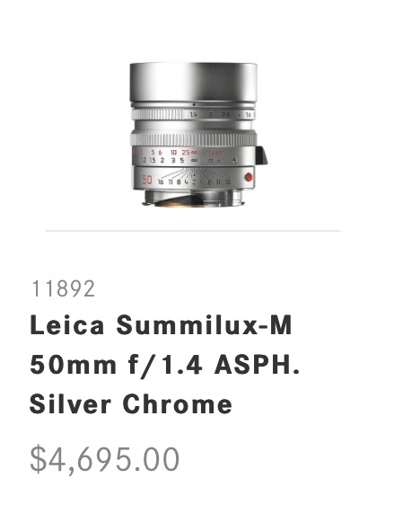This screenshot has height=522, width=394.
Task: Click the 50mm f/1.4 ASPH. text line
Action: (x=165, y=365)
